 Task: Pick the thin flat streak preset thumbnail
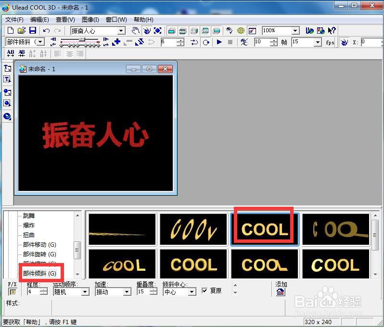click(122, 229)
